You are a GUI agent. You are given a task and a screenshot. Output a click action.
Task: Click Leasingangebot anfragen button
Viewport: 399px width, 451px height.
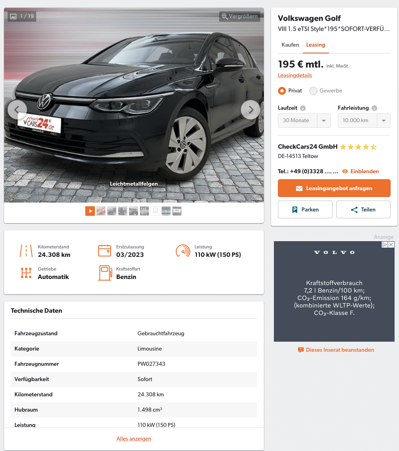click(x=334, y=188)
